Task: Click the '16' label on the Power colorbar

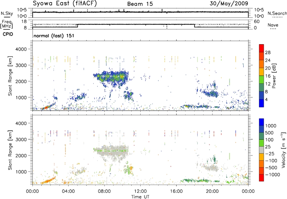Action: (268, 76)
